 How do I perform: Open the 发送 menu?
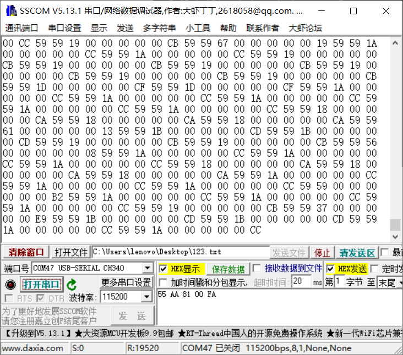pos(125,28)
